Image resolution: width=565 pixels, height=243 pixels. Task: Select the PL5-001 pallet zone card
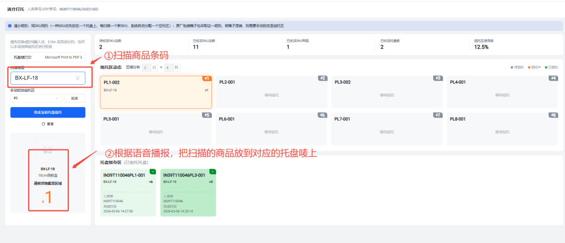coord(156,129)
